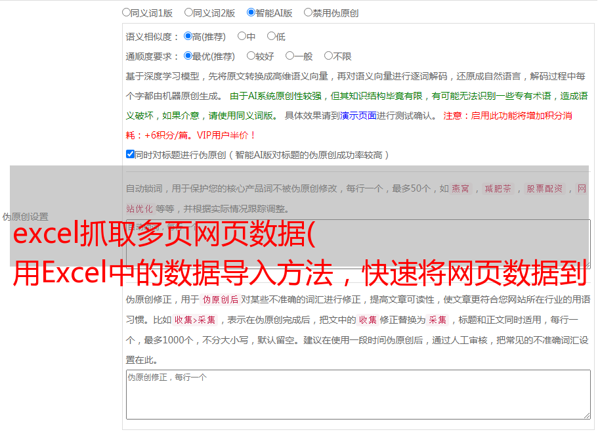The image size is (598, 432).
Task: Set 通顺度要求 to 最优(推荐)
Action: point(188,56)
